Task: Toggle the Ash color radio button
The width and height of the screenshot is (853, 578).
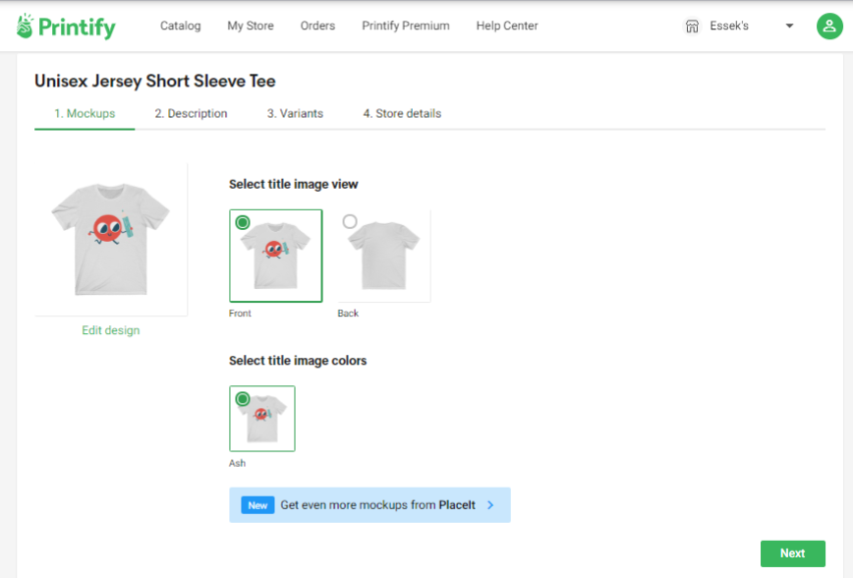Action: pyautogui.click(x=243, y=399)
